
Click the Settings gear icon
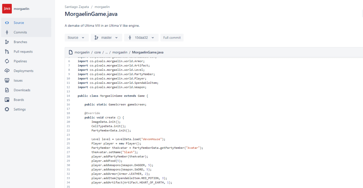7,109
